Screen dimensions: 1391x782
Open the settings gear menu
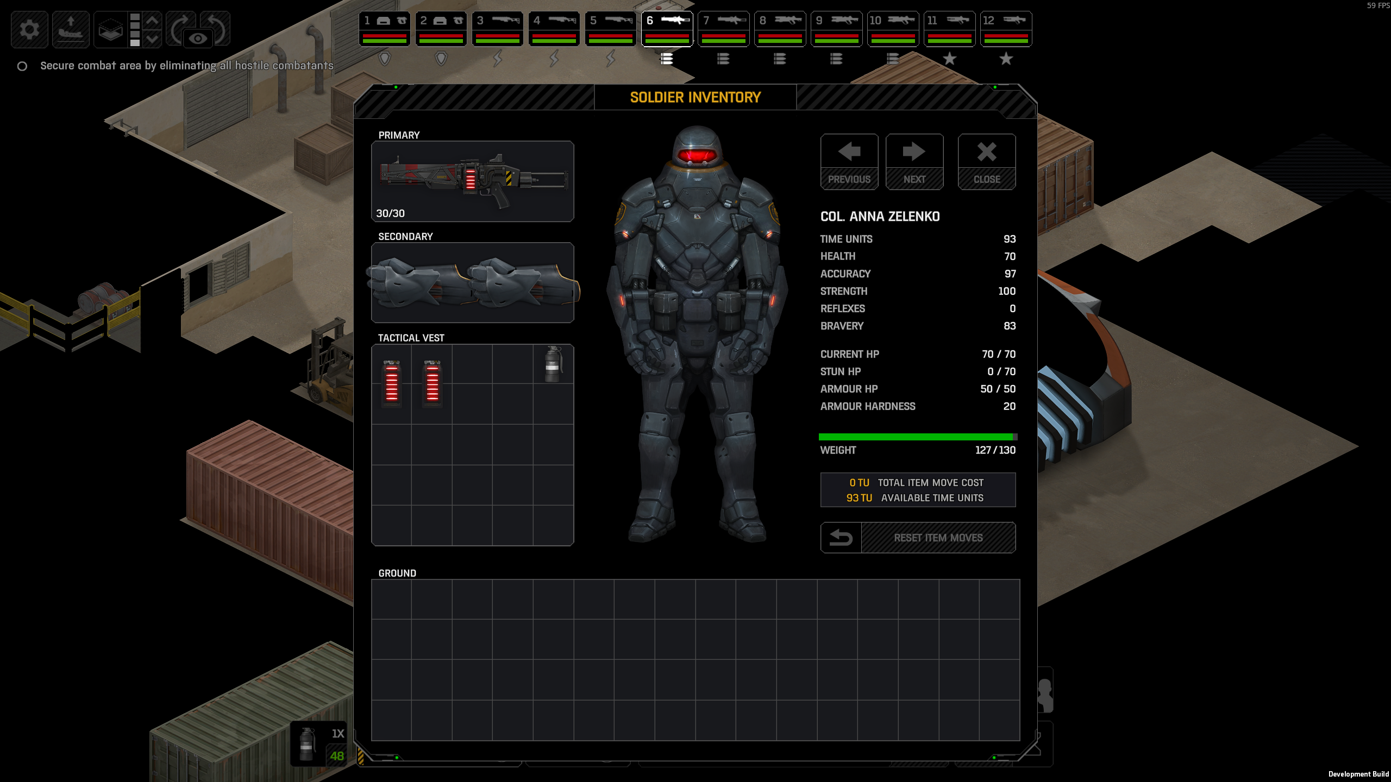(x=29, y=29)
